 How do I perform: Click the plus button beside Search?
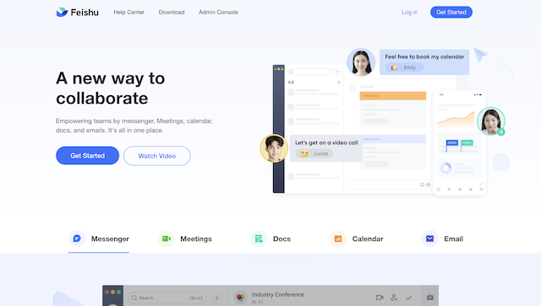(x=216, y=298)
